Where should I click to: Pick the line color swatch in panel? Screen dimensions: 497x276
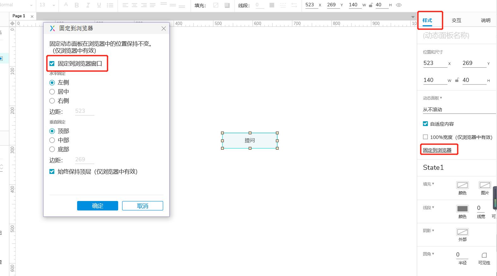point(462,209)
